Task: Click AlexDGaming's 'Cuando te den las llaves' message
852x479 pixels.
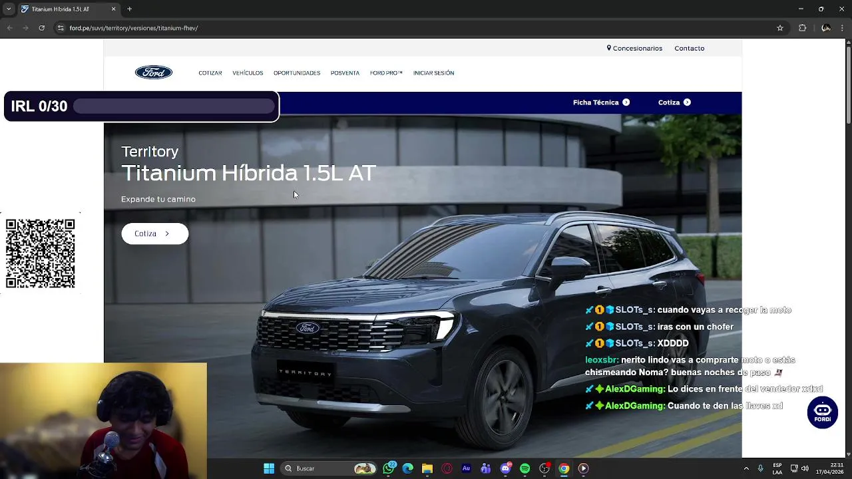Action: [x=684, y=406]
